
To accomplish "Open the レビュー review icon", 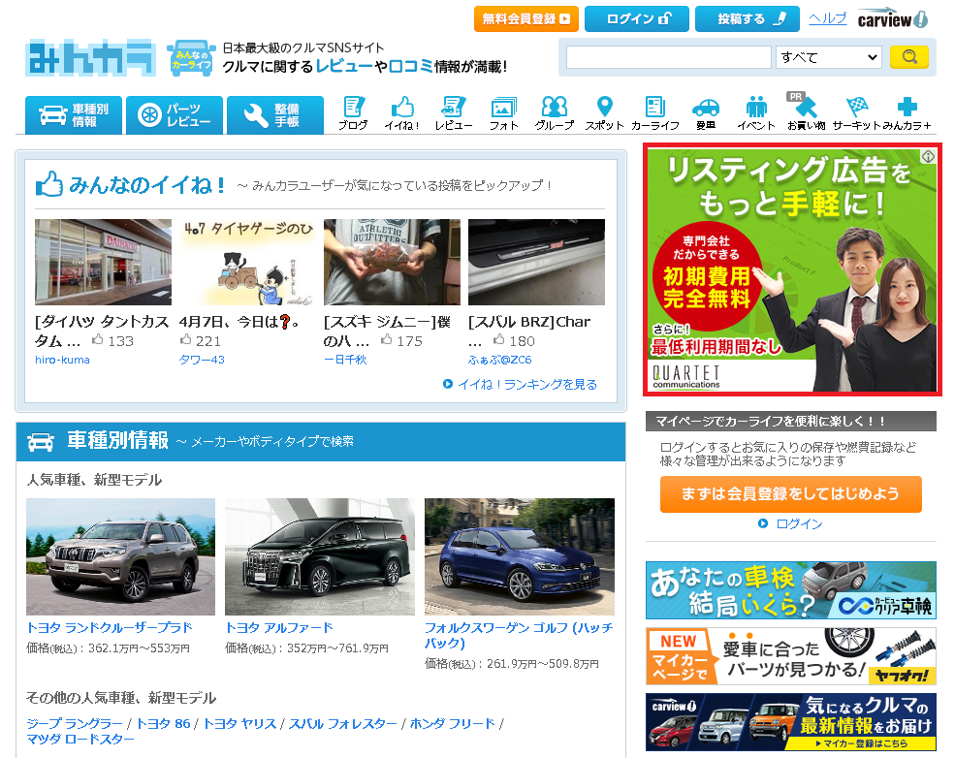I will [x=453, y=113].
